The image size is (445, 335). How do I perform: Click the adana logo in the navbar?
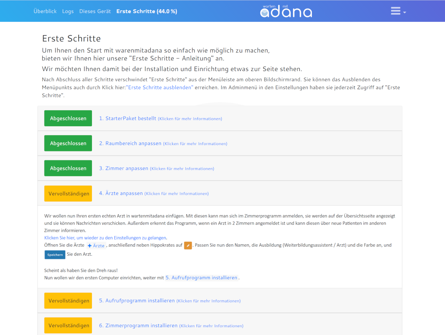click(x=286, y=11)
